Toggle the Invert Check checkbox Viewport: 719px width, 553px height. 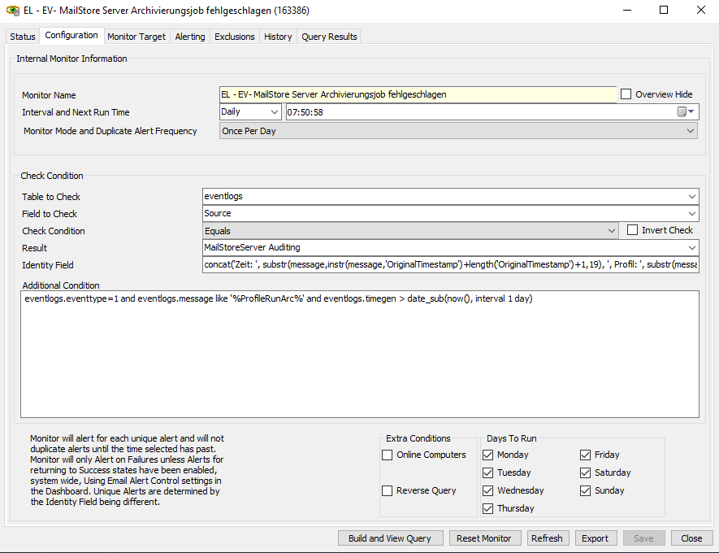click(x=633, y=231)
